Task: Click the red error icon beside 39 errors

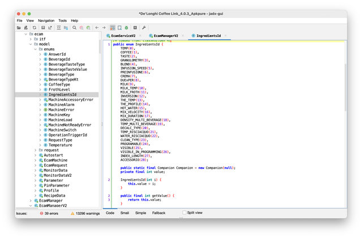Action: [x=41, y=213]
